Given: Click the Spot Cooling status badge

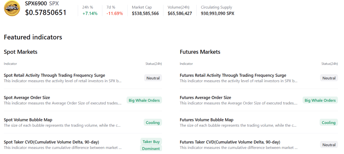Looking at the screenshot, I should click(153, 123).
